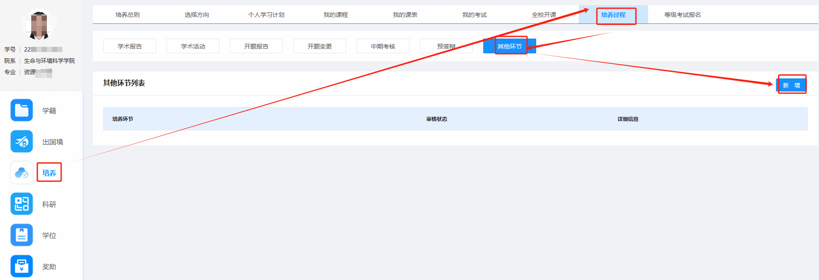Click the 学籍 folder icon in sidebar
819x280 pixels.
22,111
